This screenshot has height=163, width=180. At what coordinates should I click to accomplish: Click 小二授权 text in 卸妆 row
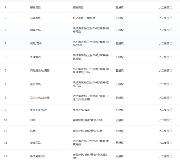[x=164, y=120]
